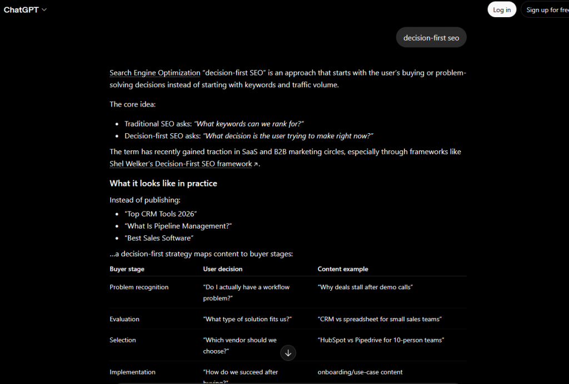
Task: Click 'HubSpot vs Pipedrive for 10-person teams' cell
Action: click(x=381, y=340)
